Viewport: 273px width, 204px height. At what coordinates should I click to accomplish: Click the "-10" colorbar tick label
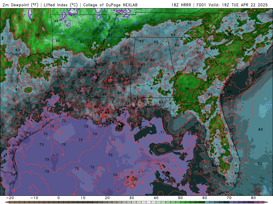pos(34,198)
